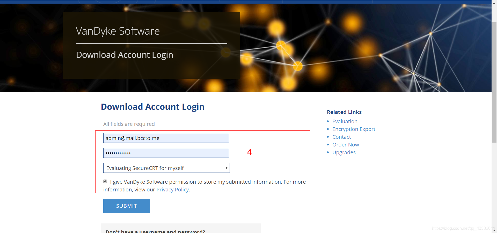Click the 'Related Links' heading
Viewport: 497px width, 233px height.
click(x=344, y=112)
